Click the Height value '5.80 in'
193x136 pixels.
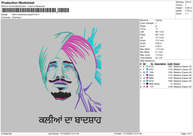[x=188, y=8]
